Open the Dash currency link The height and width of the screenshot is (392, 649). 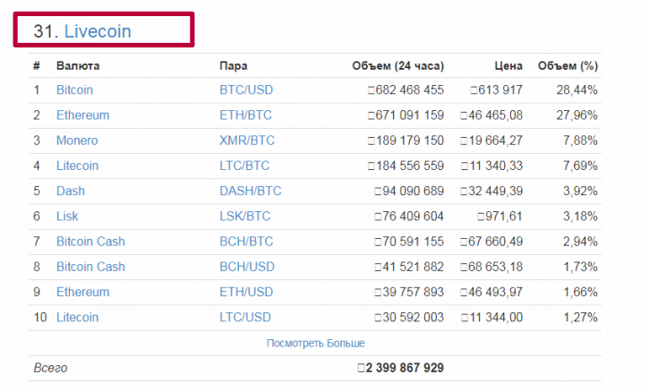click(71, 191)
